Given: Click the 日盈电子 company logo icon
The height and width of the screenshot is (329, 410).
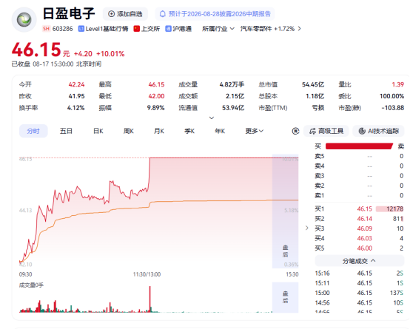Looking at the screenshot, I should click(x=24, y=20).
